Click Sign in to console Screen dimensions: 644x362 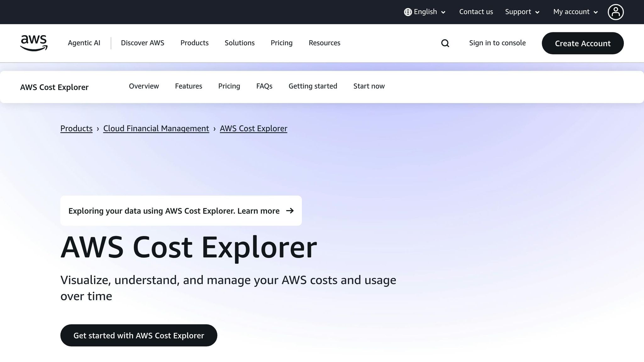[x=497, y=43]
